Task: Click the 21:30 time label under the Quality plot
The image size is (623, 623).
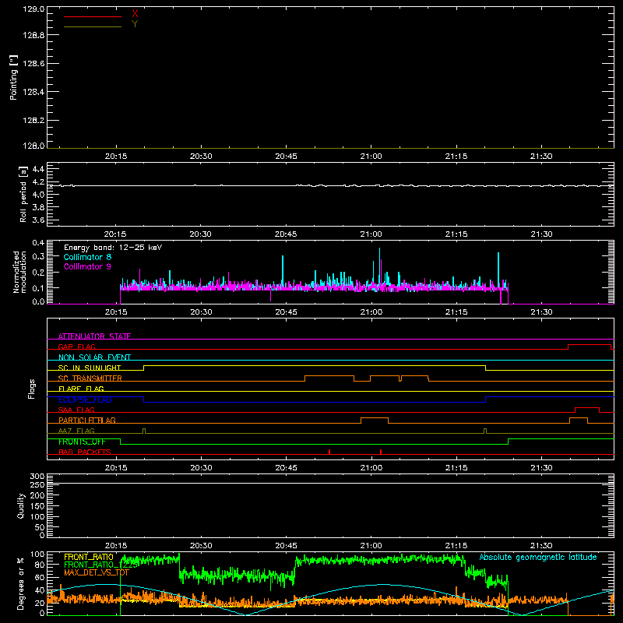Action: tap(541, 546)
